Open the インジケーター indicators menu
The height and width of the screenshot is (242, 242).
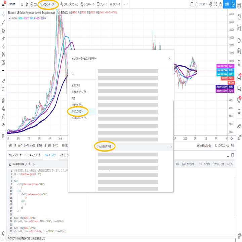[x=48, y=4]
